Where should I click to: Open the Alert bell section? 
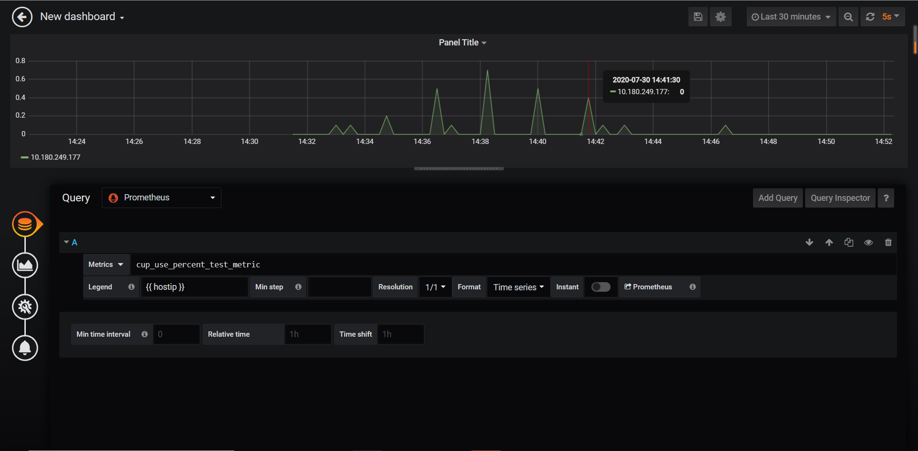[25, 348]
